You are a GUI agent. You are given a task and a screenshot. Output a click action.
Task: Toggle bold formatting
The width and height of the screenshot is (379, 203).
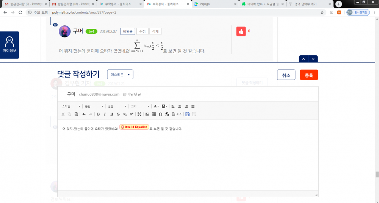point(99,114)
